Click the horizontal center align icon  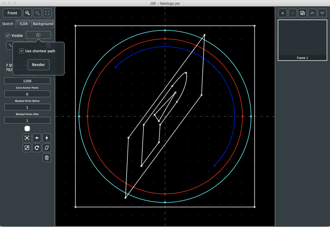[37, 138]
